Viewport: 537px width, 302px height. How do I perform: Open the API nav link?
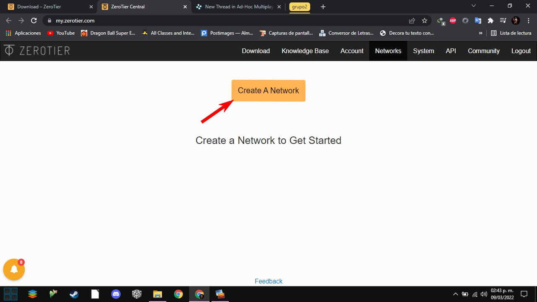click(451, 51)
